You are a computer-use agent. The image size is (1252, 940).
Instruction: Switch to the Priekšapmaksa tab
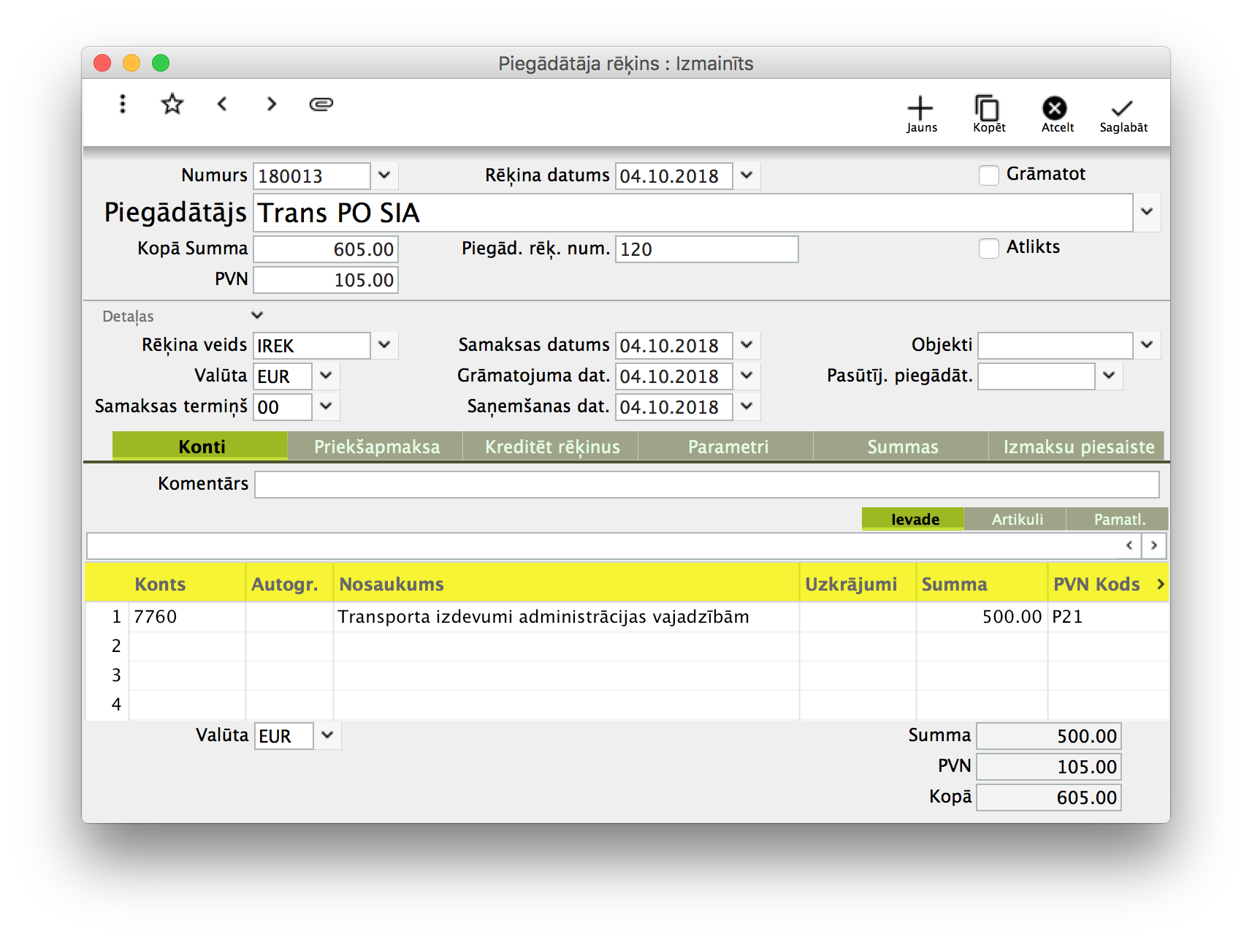[375, 447]
